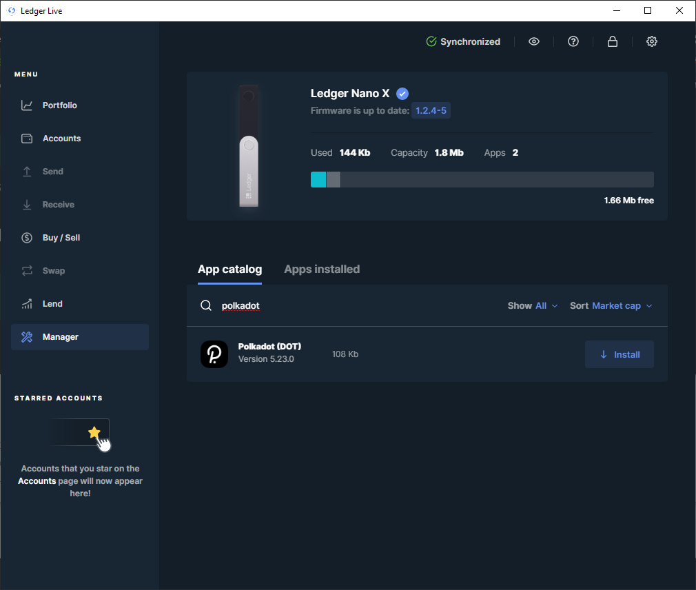Click the Polkadot (DOT) app name

coord(269,346)
